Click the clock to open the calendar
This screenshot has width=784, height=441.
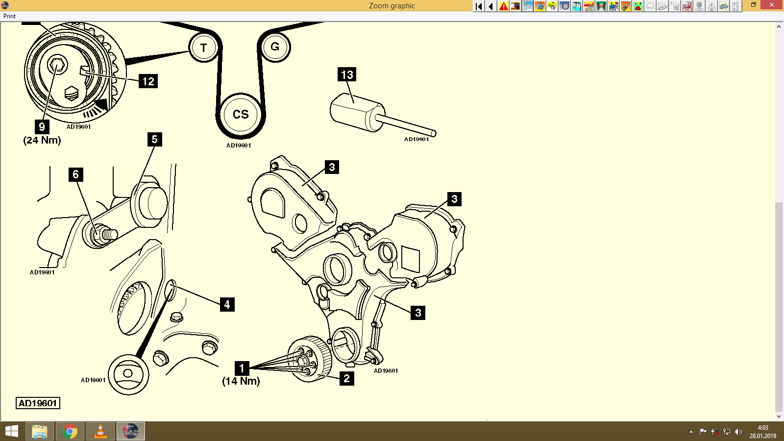762,431
